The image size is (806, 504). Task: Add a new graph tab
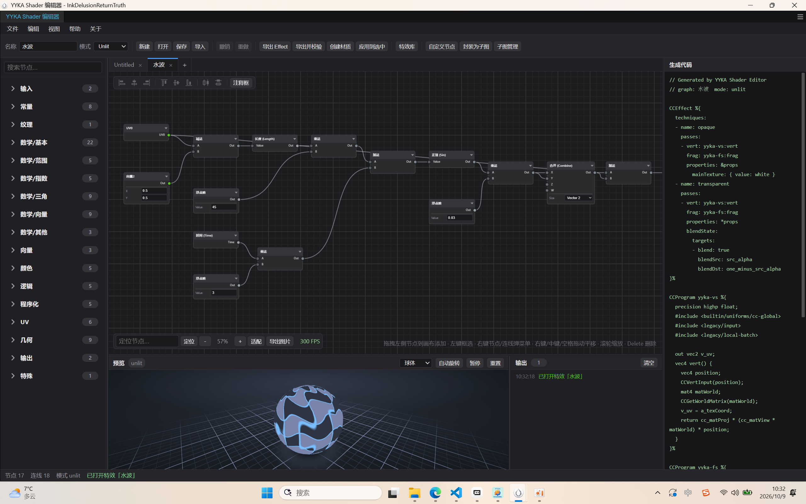(x=184, y=65)
